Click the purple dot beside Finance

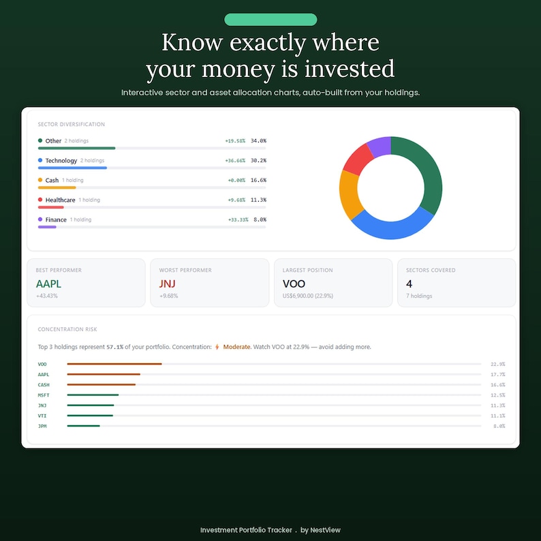40,219
